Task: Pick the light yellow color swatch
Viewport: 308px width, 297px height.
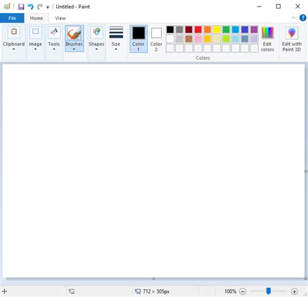Action: click(216, 39)
